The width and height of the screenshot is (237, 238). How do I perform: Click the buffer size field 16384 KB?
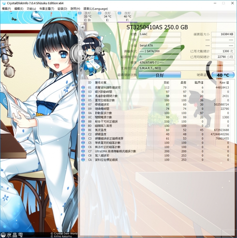(223, 34)
